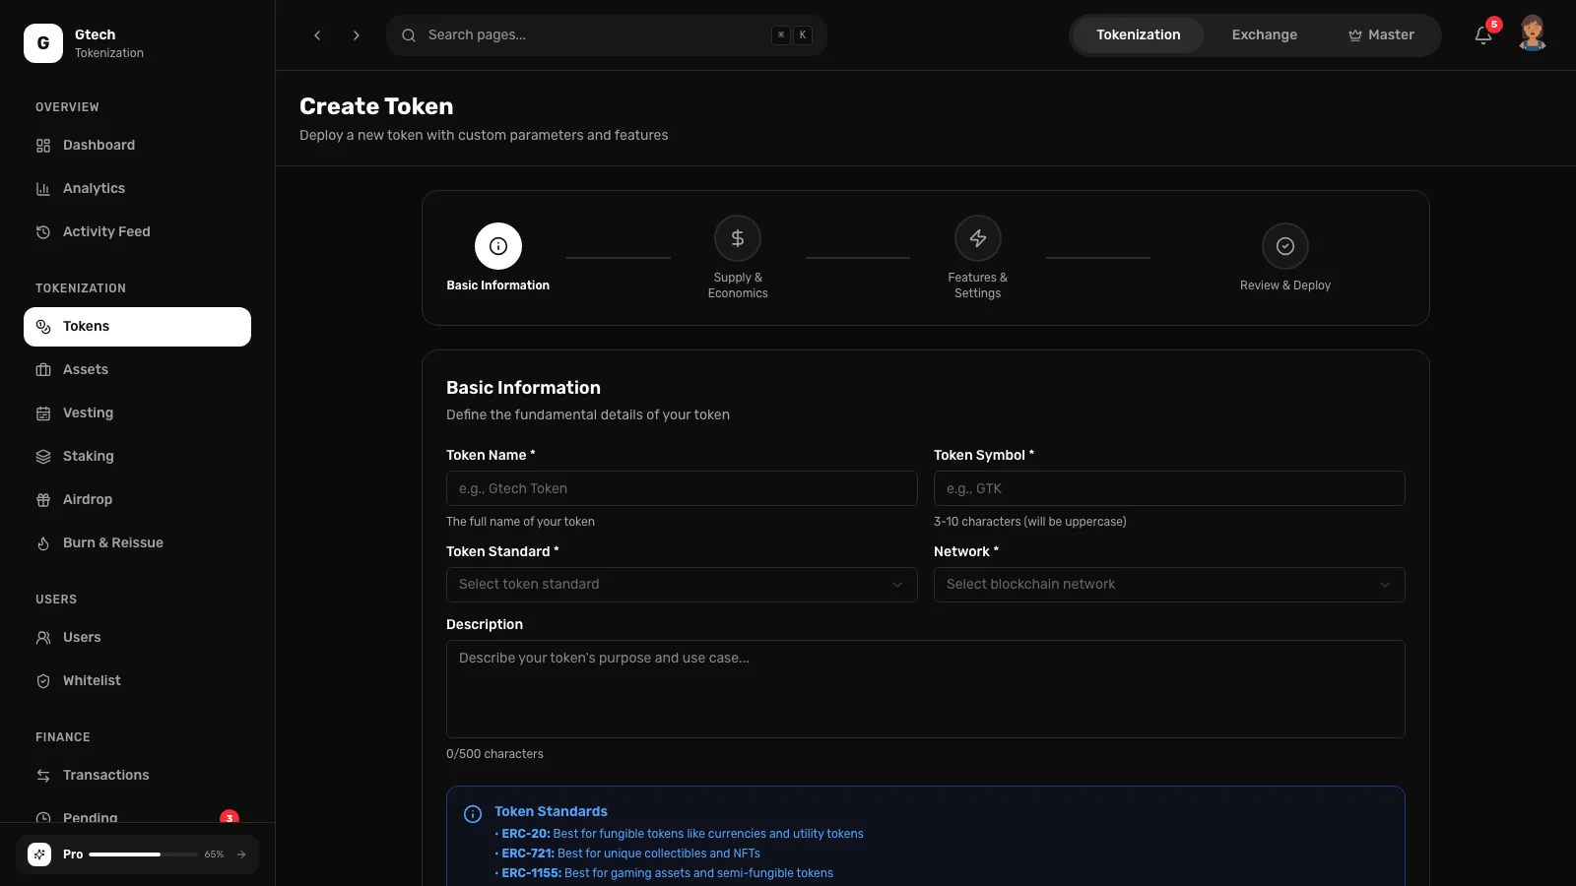Click the arrow next to Pro 65%

click(x=241, y=854)
